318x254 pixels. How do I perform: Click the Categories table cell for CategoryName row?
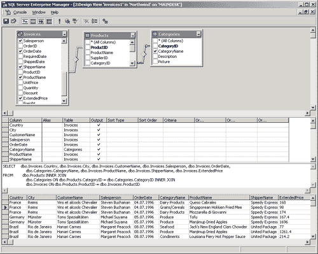click(x=76, y=150)
